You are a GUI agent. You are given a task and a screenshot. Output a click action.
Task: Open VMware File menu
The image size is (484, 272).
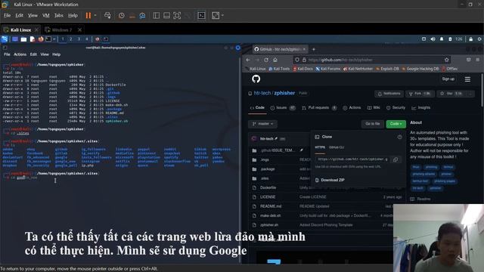(x=7, y=15)
